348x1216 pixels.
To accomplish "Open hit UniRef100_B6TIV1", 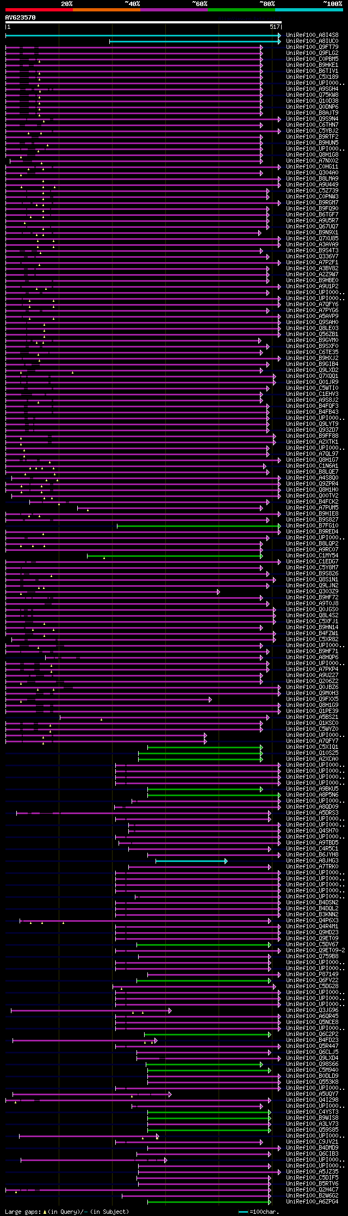I will (312, 71).
